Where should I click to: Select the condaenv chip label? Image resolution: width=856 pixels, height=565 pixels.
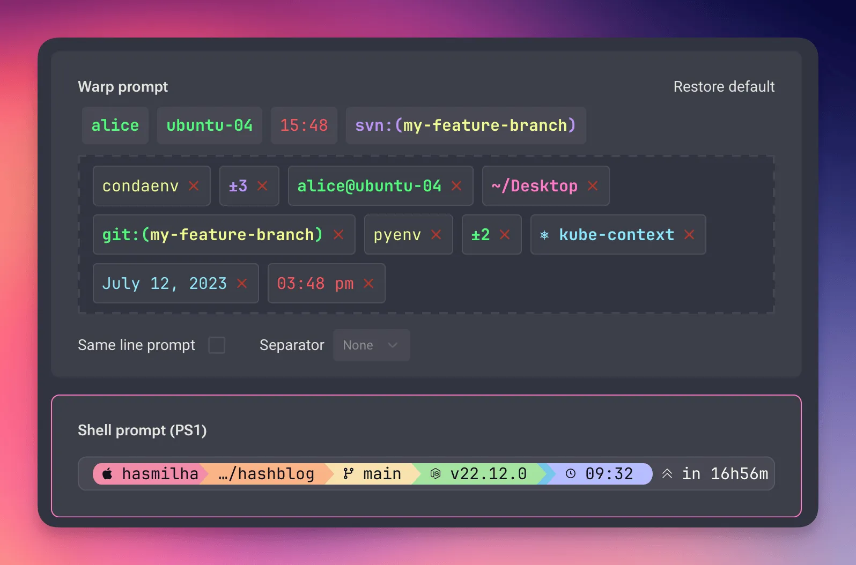point(141,186)
